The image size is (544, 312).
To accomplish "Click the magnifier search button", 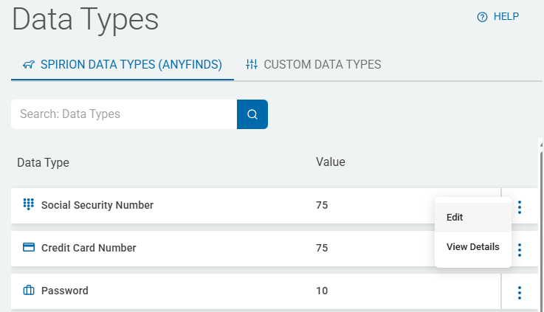I will pos(252,114).
